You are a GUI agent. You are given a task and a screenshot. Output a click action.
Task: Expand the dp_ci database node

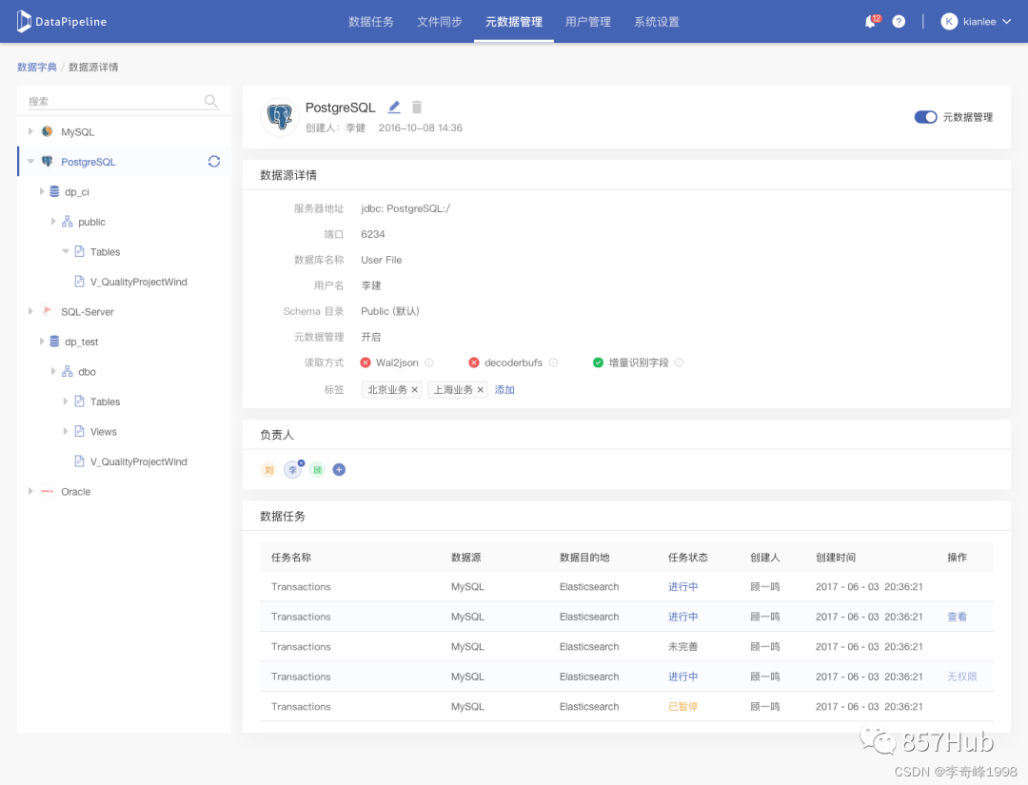tap(41, 191)
